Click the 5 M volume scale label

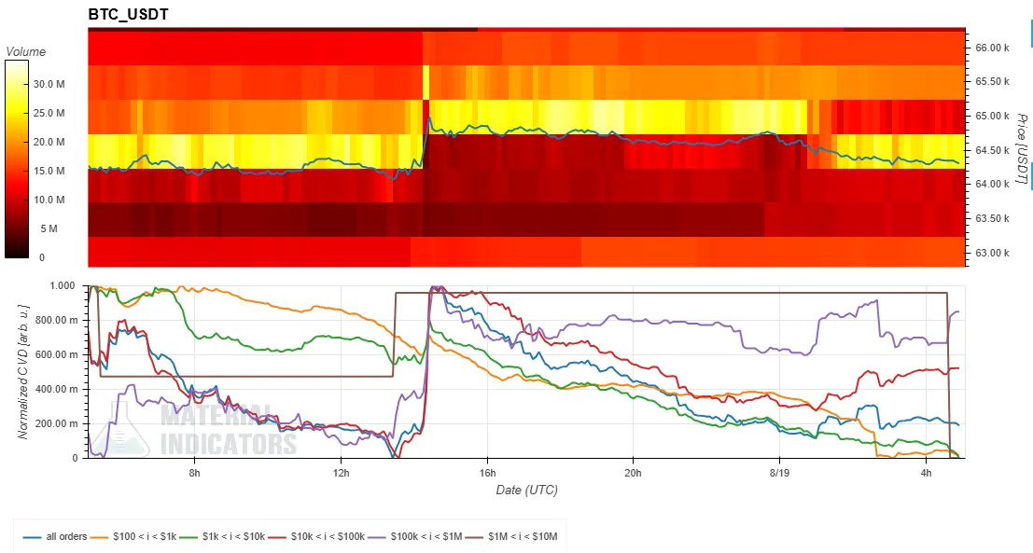coord(49,229)
